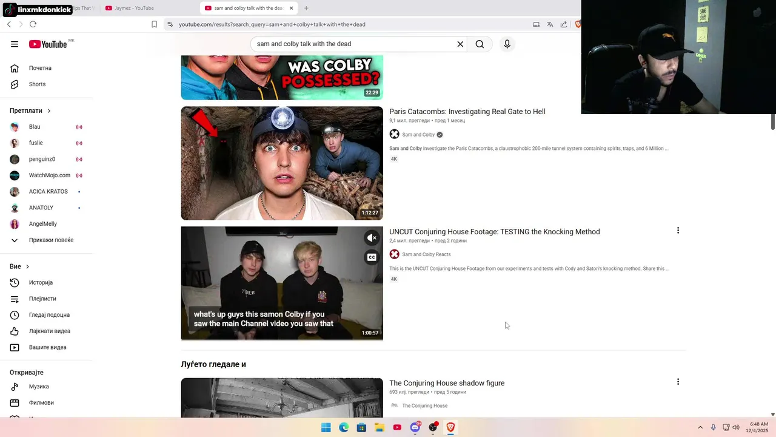Open a new browser tab
Screen dimensions: 776x437
pos(306,8)
